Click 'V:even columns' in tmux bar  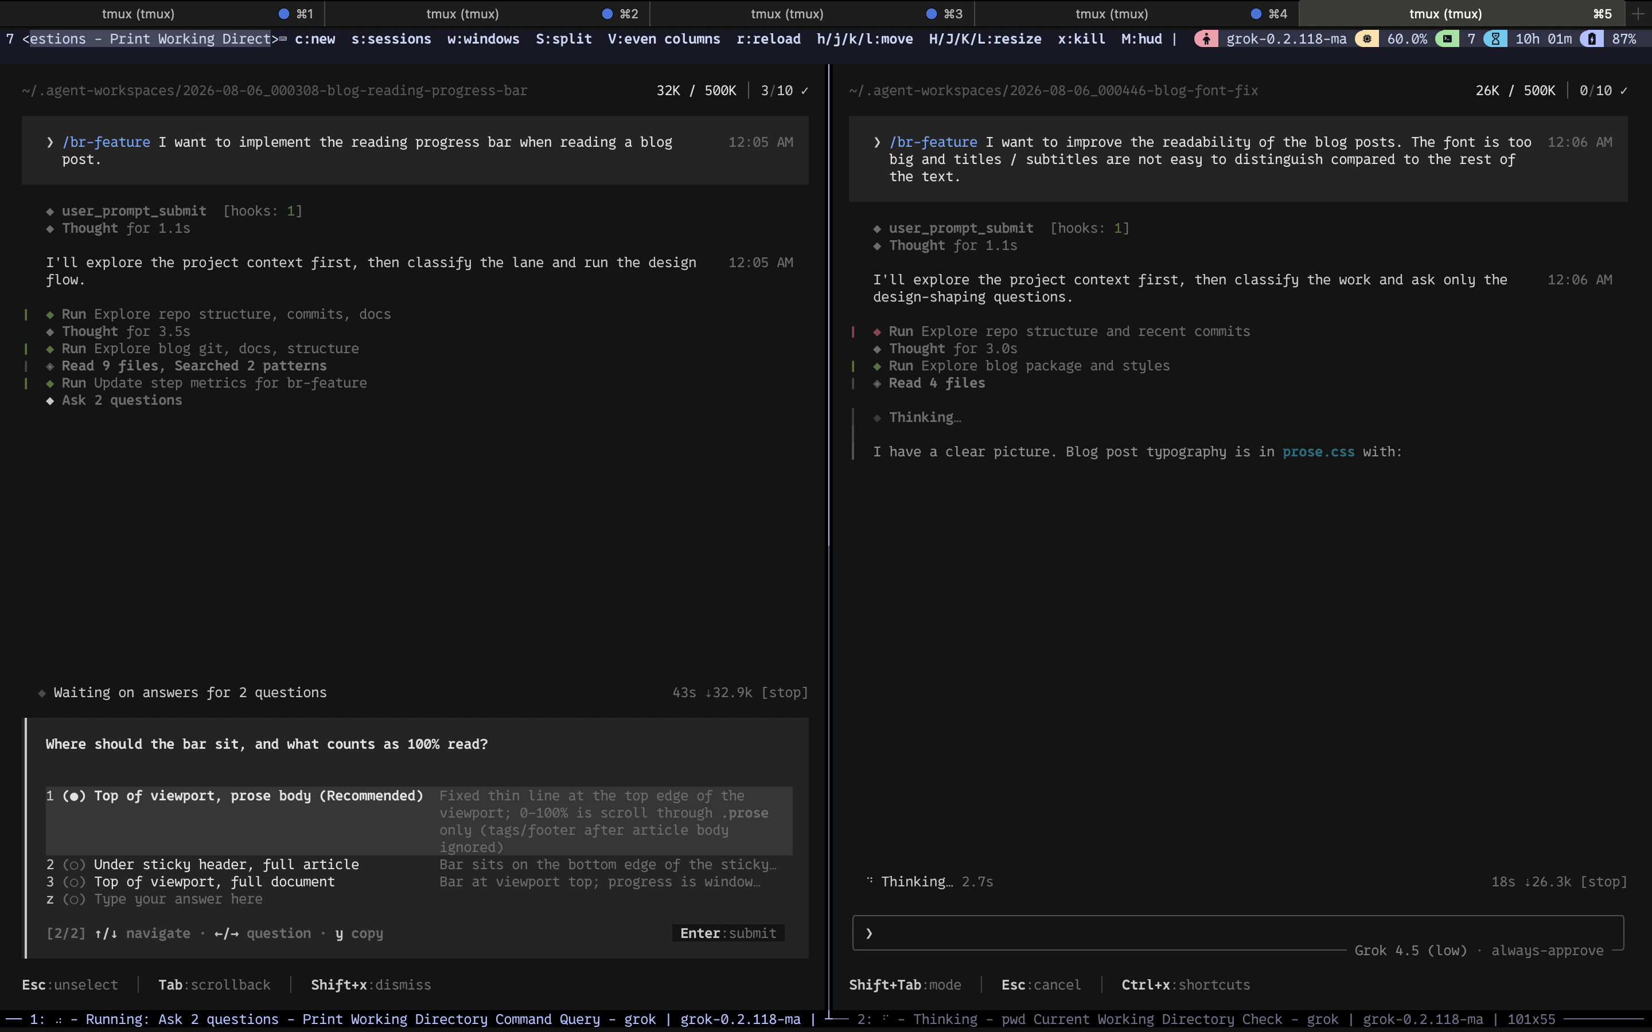coord(664,39)
